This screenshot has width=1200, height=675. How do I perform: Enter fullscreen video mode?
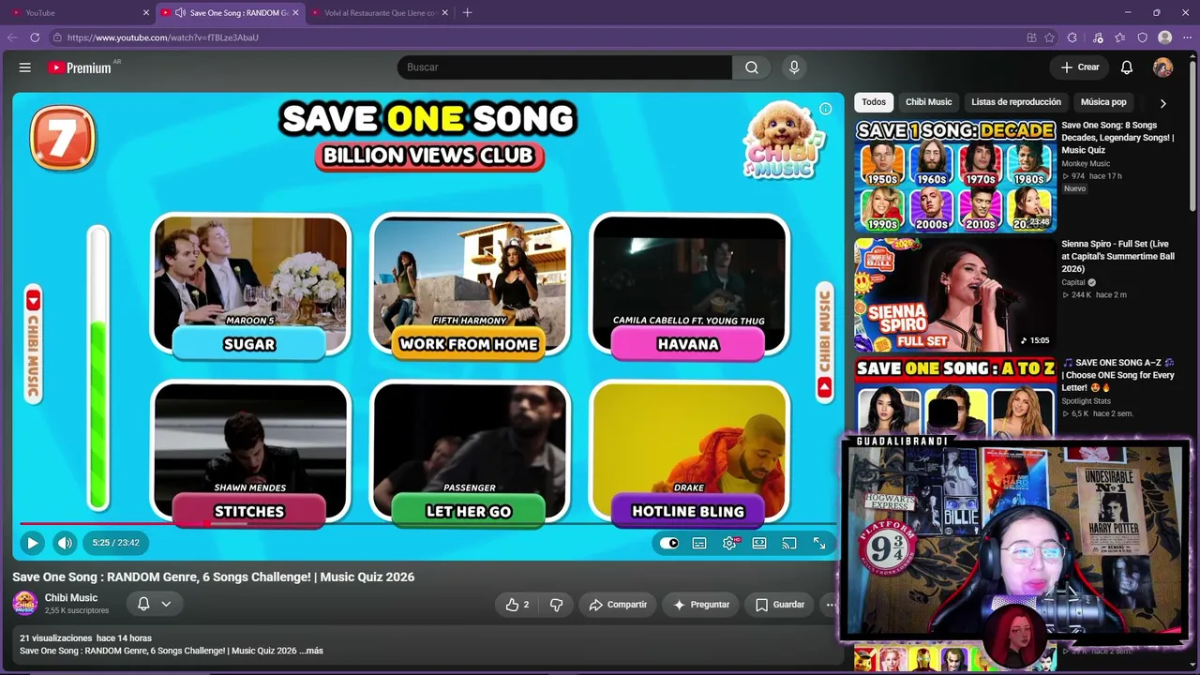point(819,543)
